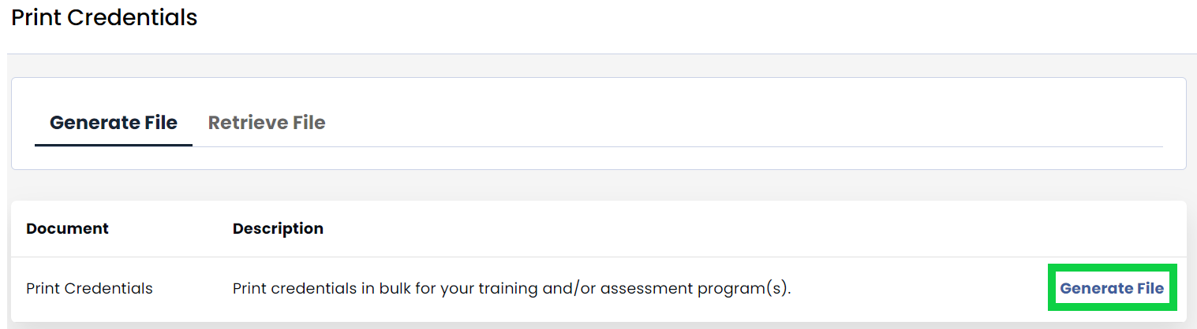Click the Generate File link in the table row
Screen dimensions: 1197x329
coord(1111,288)
